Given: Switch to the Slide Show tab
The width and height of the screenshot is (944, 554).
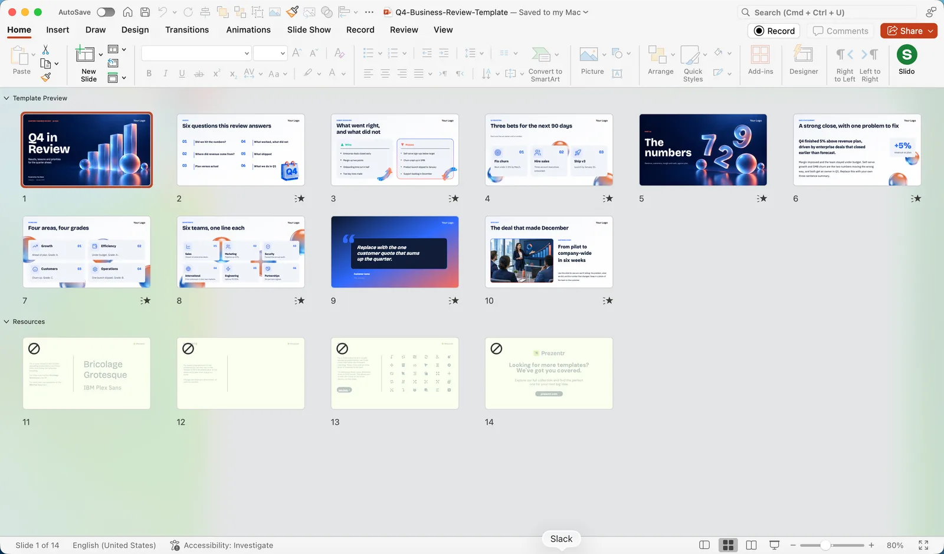Looking at the screenshot, I should [x=309, y=29].
